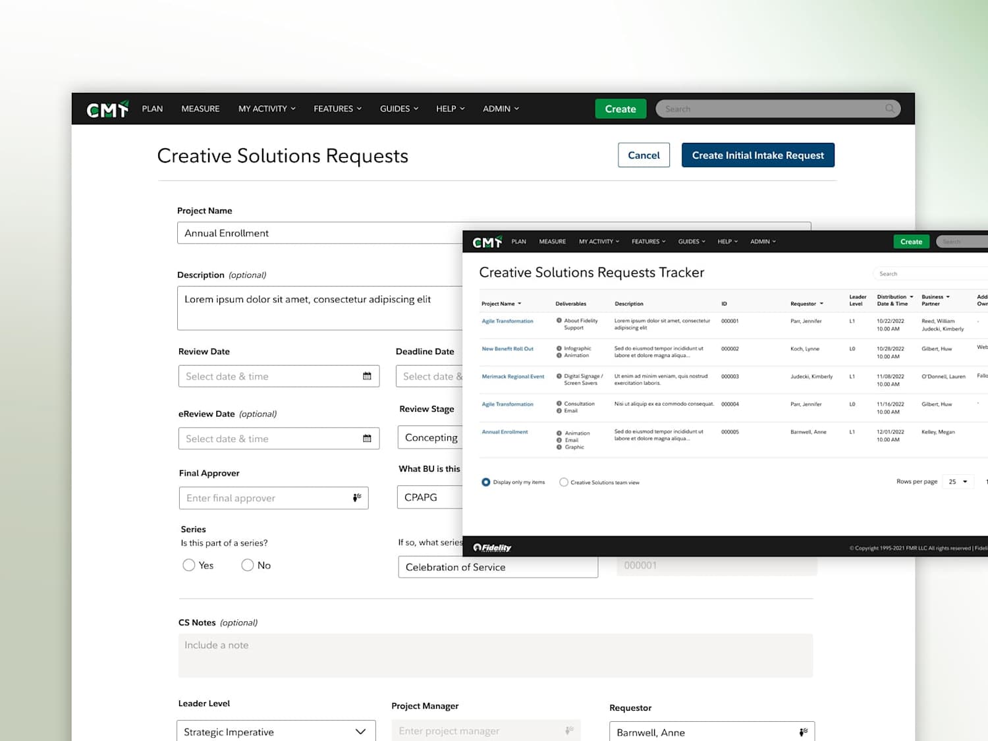
Task: Open MEASURE in the back window navbar
Action: click(200, 109)
